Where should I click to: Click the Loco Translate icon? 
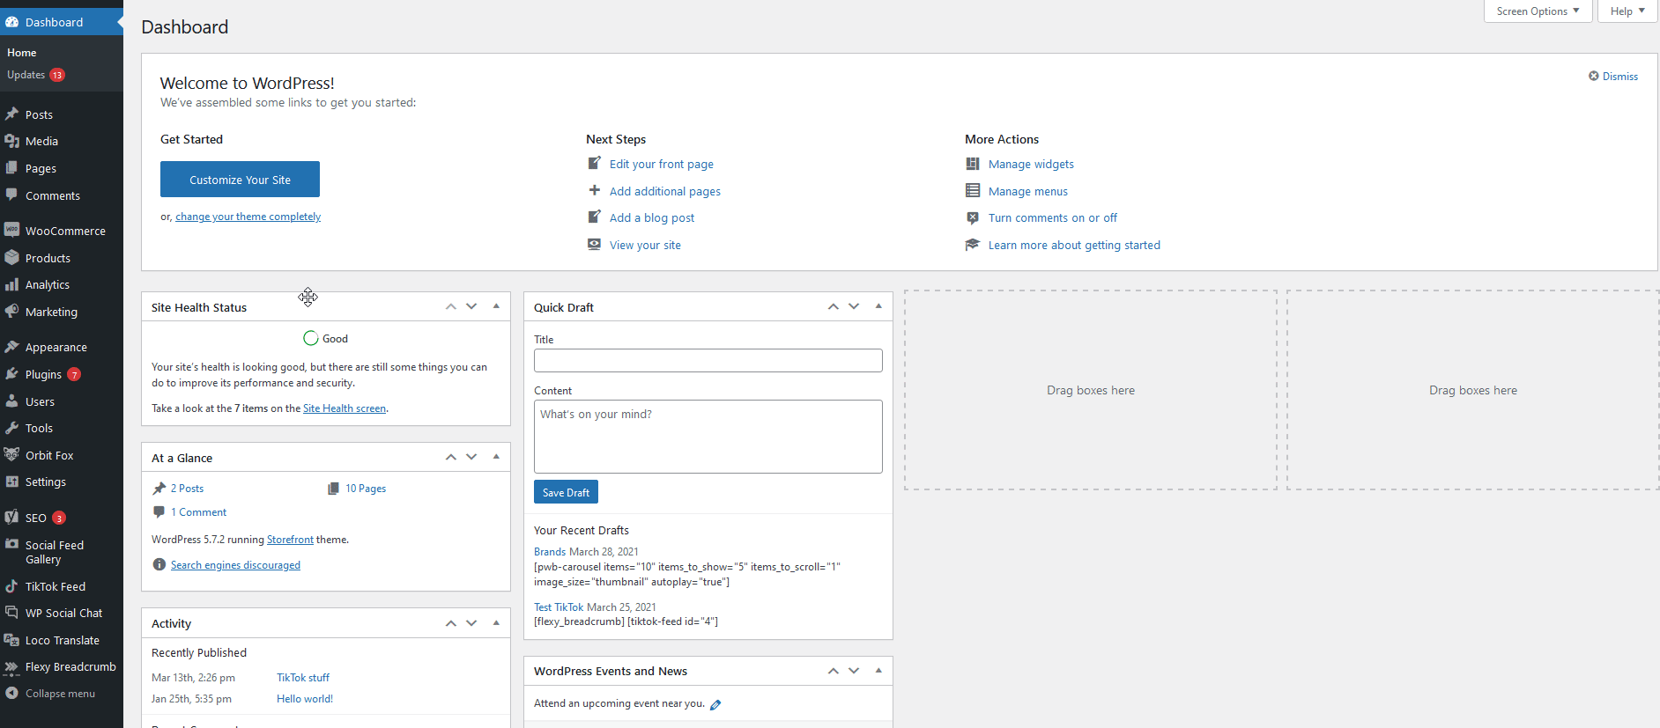coord(11,640)
